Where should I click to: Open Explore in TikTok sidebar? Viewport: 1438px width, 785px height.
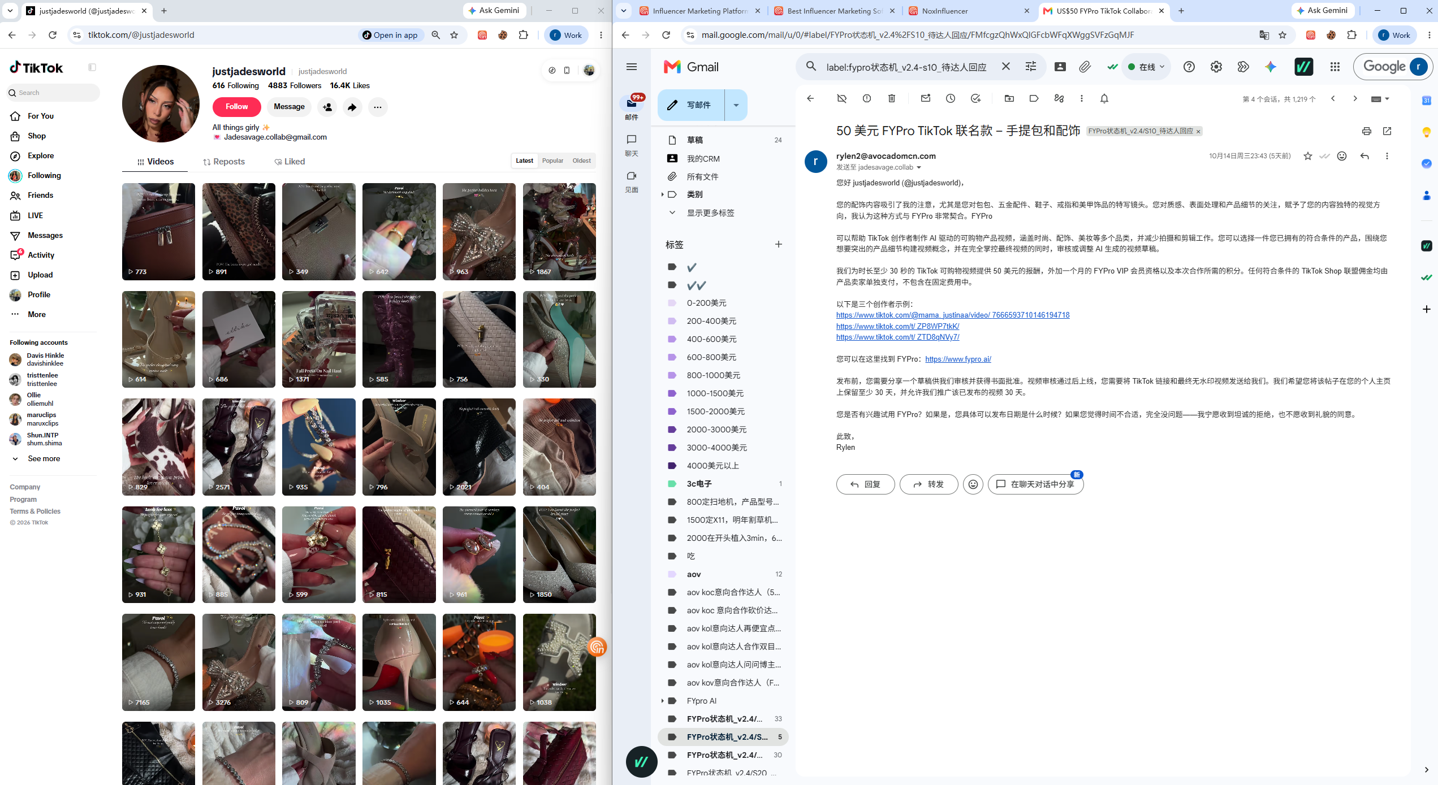point(41,155)
